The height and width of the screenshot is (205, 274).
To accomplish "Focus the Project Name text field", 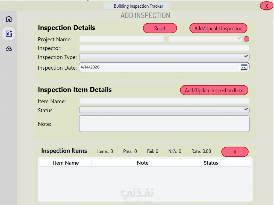I will [x=122, y=39].
